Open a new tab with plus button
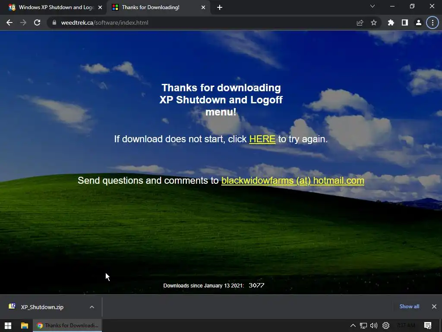The image size is (442, 332). point(220,7)
